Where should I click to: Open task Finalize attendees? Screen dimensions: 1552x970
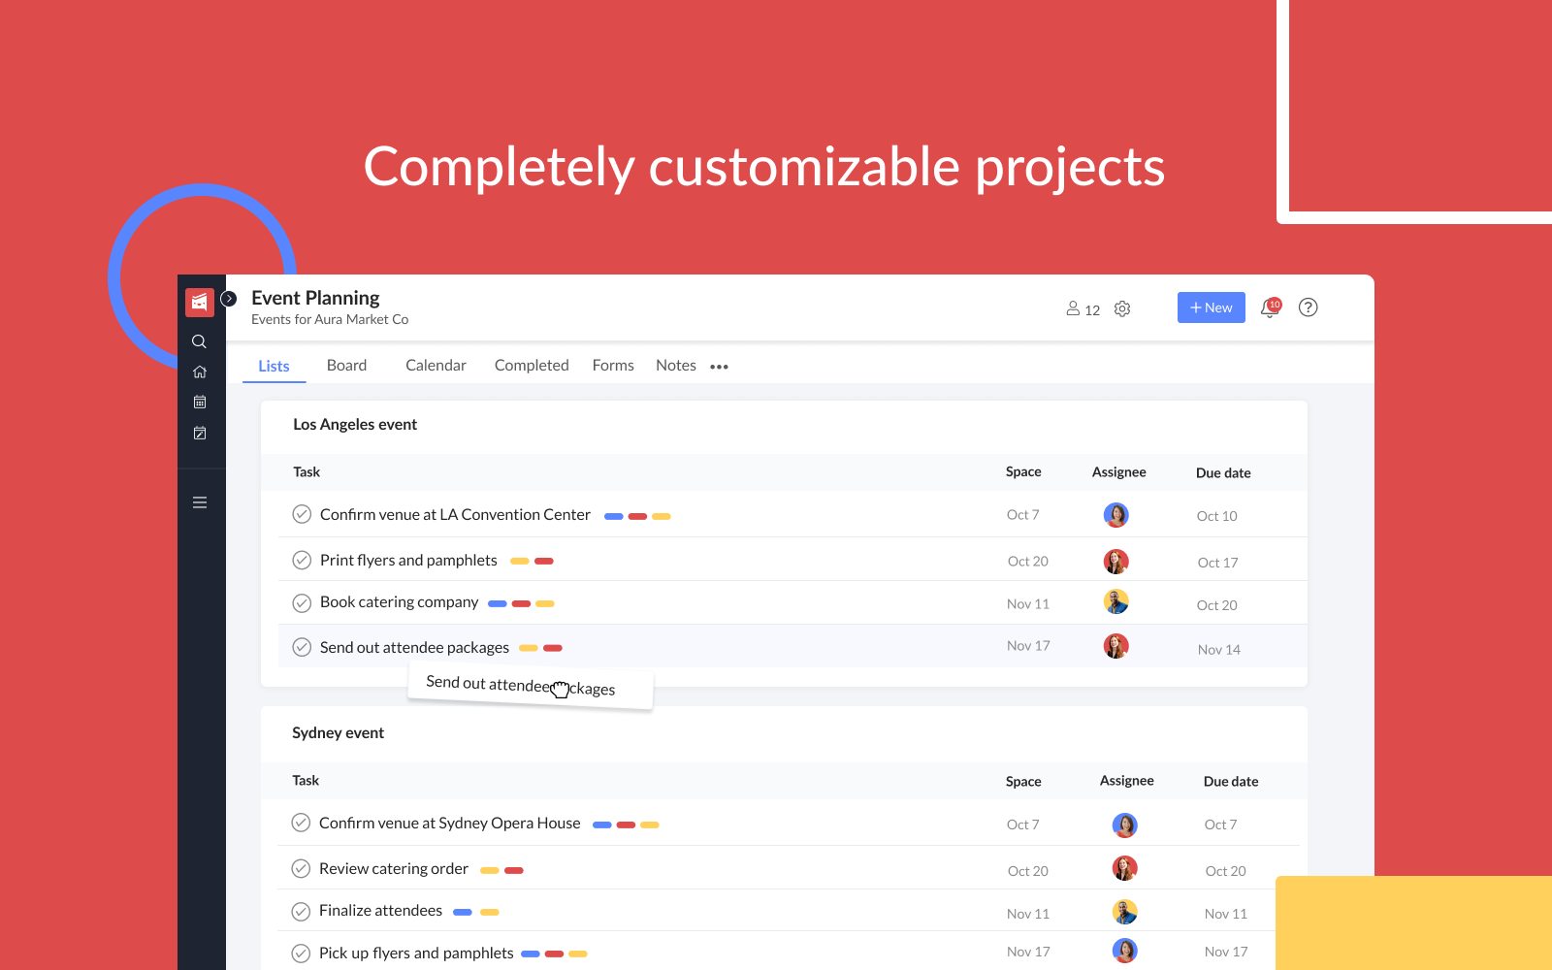point(380,911)
